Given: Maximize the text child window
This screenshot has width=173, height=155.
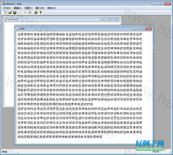Looking at the screenshot, I should point(142,29).
